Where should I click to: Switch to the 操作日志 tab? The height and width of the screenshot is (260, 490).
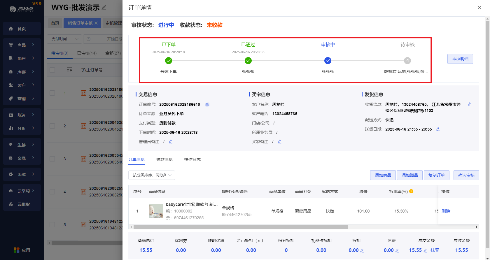(192, 159)
